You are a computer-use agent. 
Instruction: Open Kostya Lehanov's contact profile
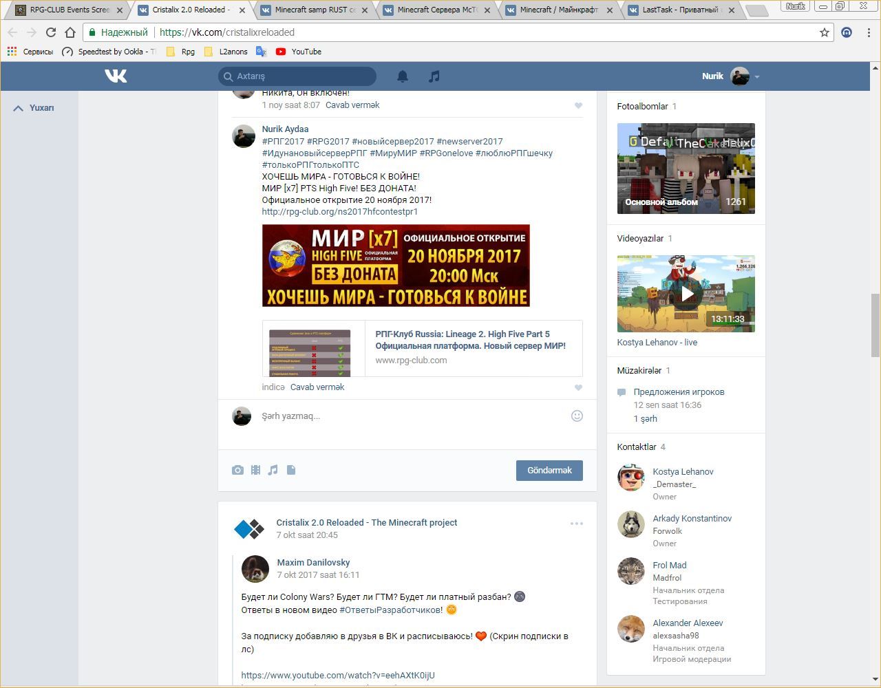point(683,472)
